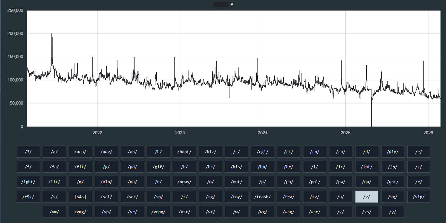
Task: Choose the /pol/ board
Action: coord(315,182)
